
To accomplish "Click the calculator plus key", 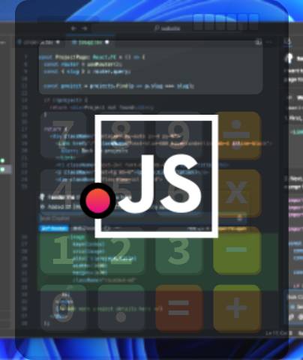I will [x=237, y=308].
